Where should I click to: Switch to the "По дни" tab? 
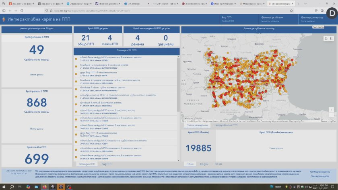(204, 164)
